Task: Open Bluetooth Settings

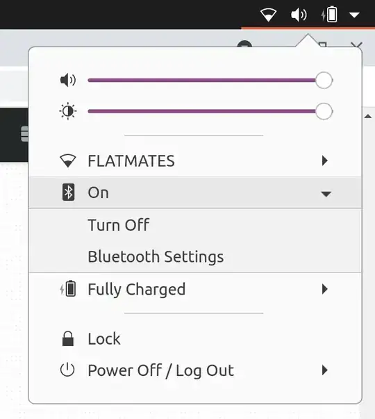Action: click(x=156, y=257)
